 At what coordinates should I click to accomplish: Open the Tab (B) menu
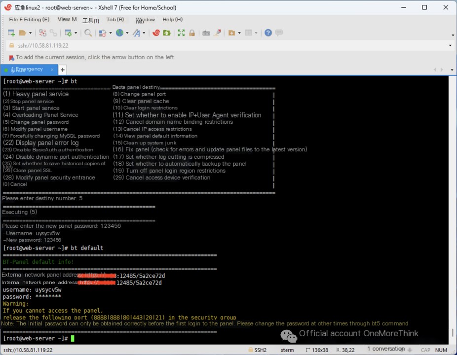[115, 20]
